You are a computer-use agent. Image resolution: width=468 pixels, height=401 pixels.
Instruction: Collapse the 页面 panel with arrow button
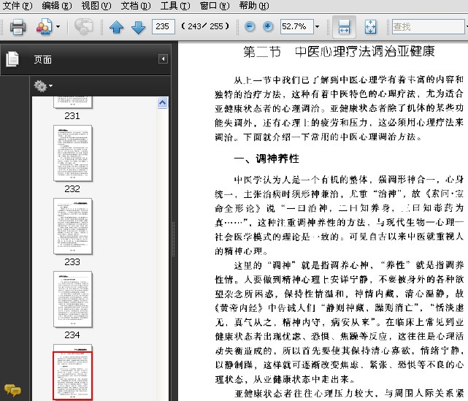click(164, 59)
